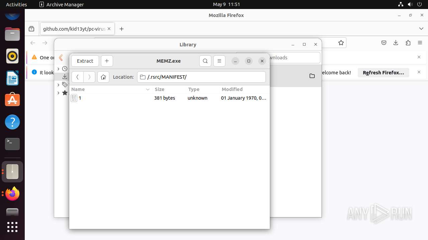Bookmark this page with star icon
Screen dimensions: 428x240
pos(341,43)
